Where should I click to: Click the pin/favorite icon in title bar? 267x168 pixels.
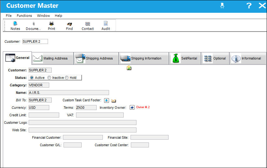pyautogui.click(x=222, y=6)
